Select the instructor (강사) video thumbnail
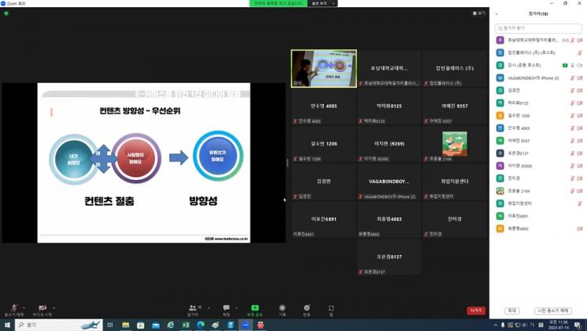This screenshot has width=587, height=331. (324, 68)
